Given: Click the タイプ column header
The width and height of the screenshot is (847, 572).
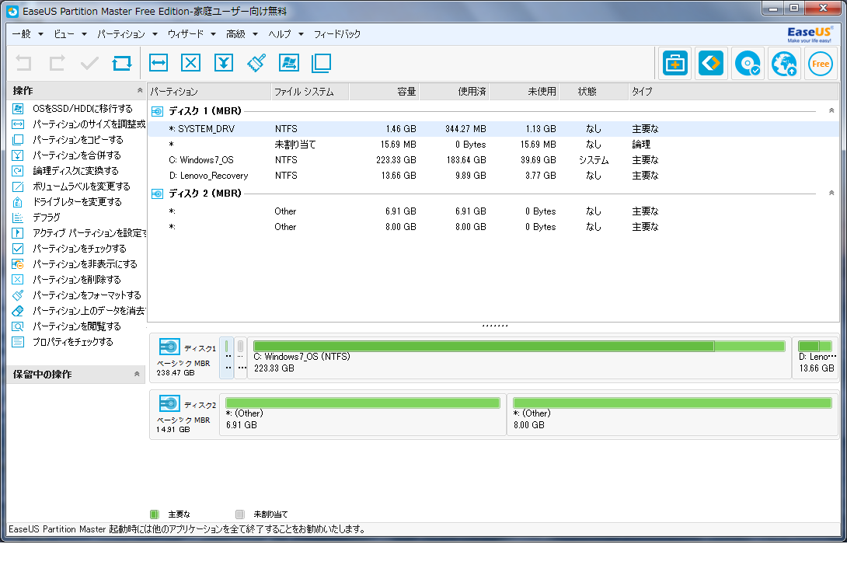Looking at the screenshot, I should [734, 92].
